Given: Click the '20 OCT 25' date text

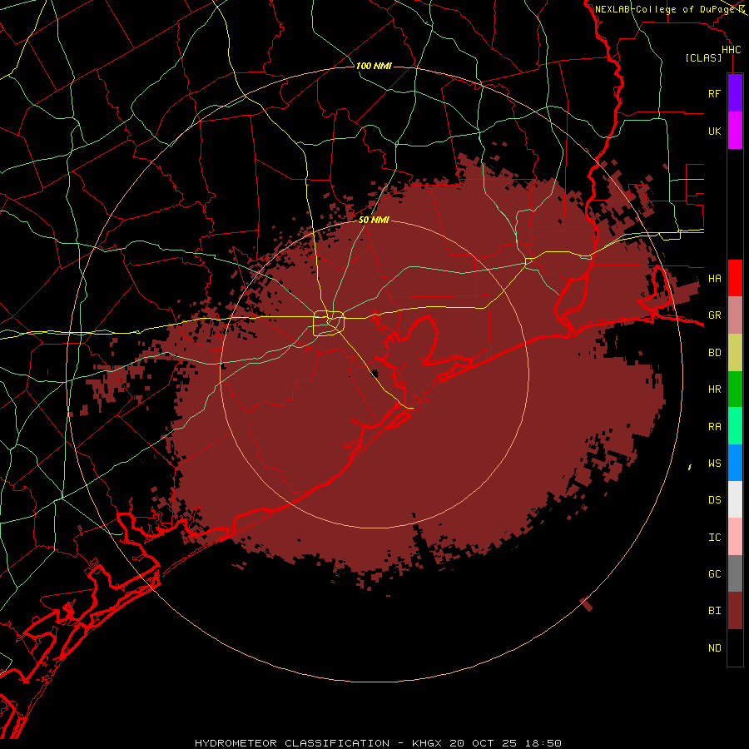Looking at the screenshot, I should pyautogui.click(x=484, y=743).
